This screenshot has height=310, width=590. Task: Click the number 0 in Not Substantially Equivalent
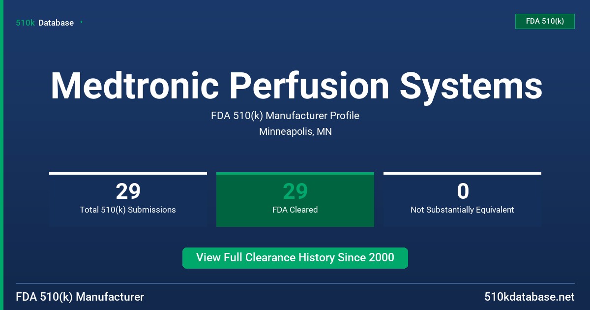(463, 191)
